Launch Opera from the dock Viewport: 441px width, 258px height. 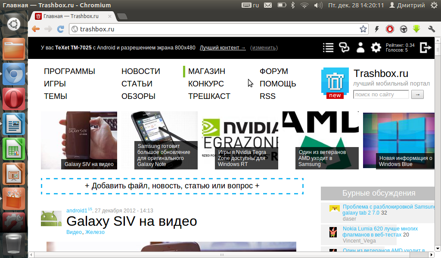14,99
